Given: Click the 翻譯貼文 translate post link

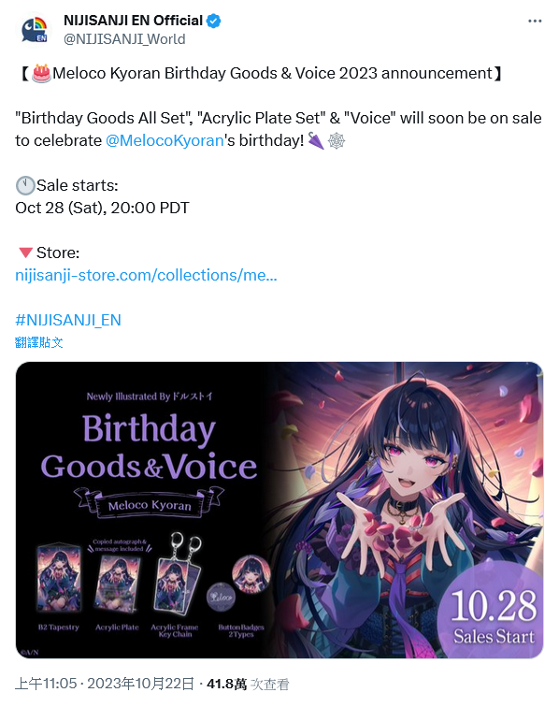Looking at the screenshot, I should pos(38,342).
